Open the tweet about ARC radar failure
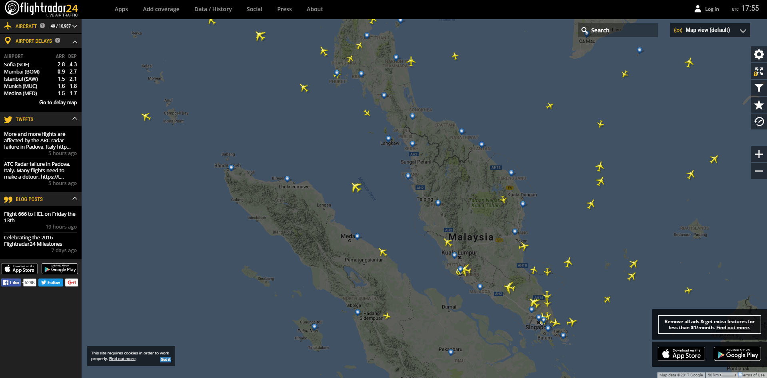The width and height of the screenshot is (767, 378). tap(38, 140)
